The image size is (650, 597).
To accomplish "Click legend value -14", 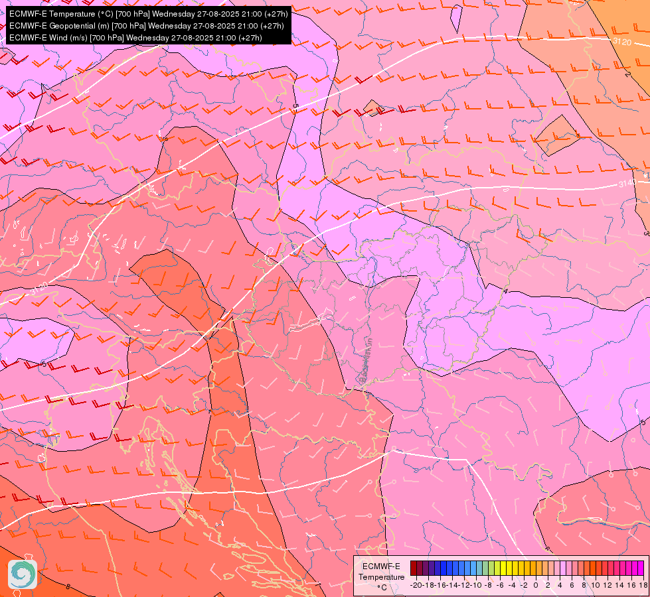I will (452, 585).
